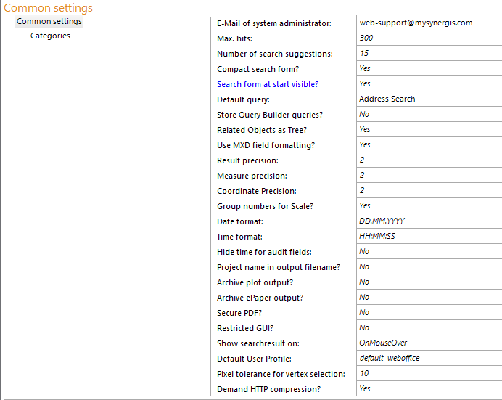Image resolution: width=502 pixels, height=400 pixels.
Task: Change Search form at start visible value
Action: (x=428, y=83)
